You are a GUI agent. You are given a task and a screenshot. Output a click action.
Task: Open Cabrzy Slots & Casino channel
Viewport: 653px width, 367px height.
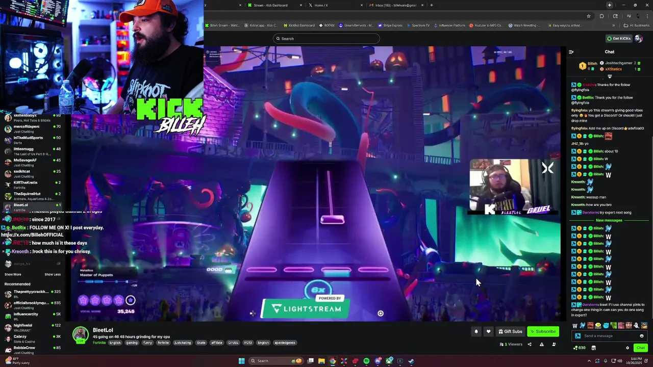(x=33, y=338)
